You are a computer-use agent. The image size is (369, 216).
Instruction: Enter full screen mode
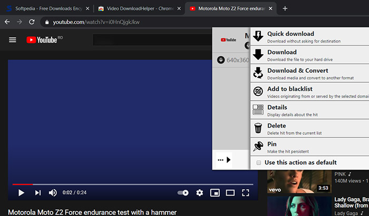246,193
